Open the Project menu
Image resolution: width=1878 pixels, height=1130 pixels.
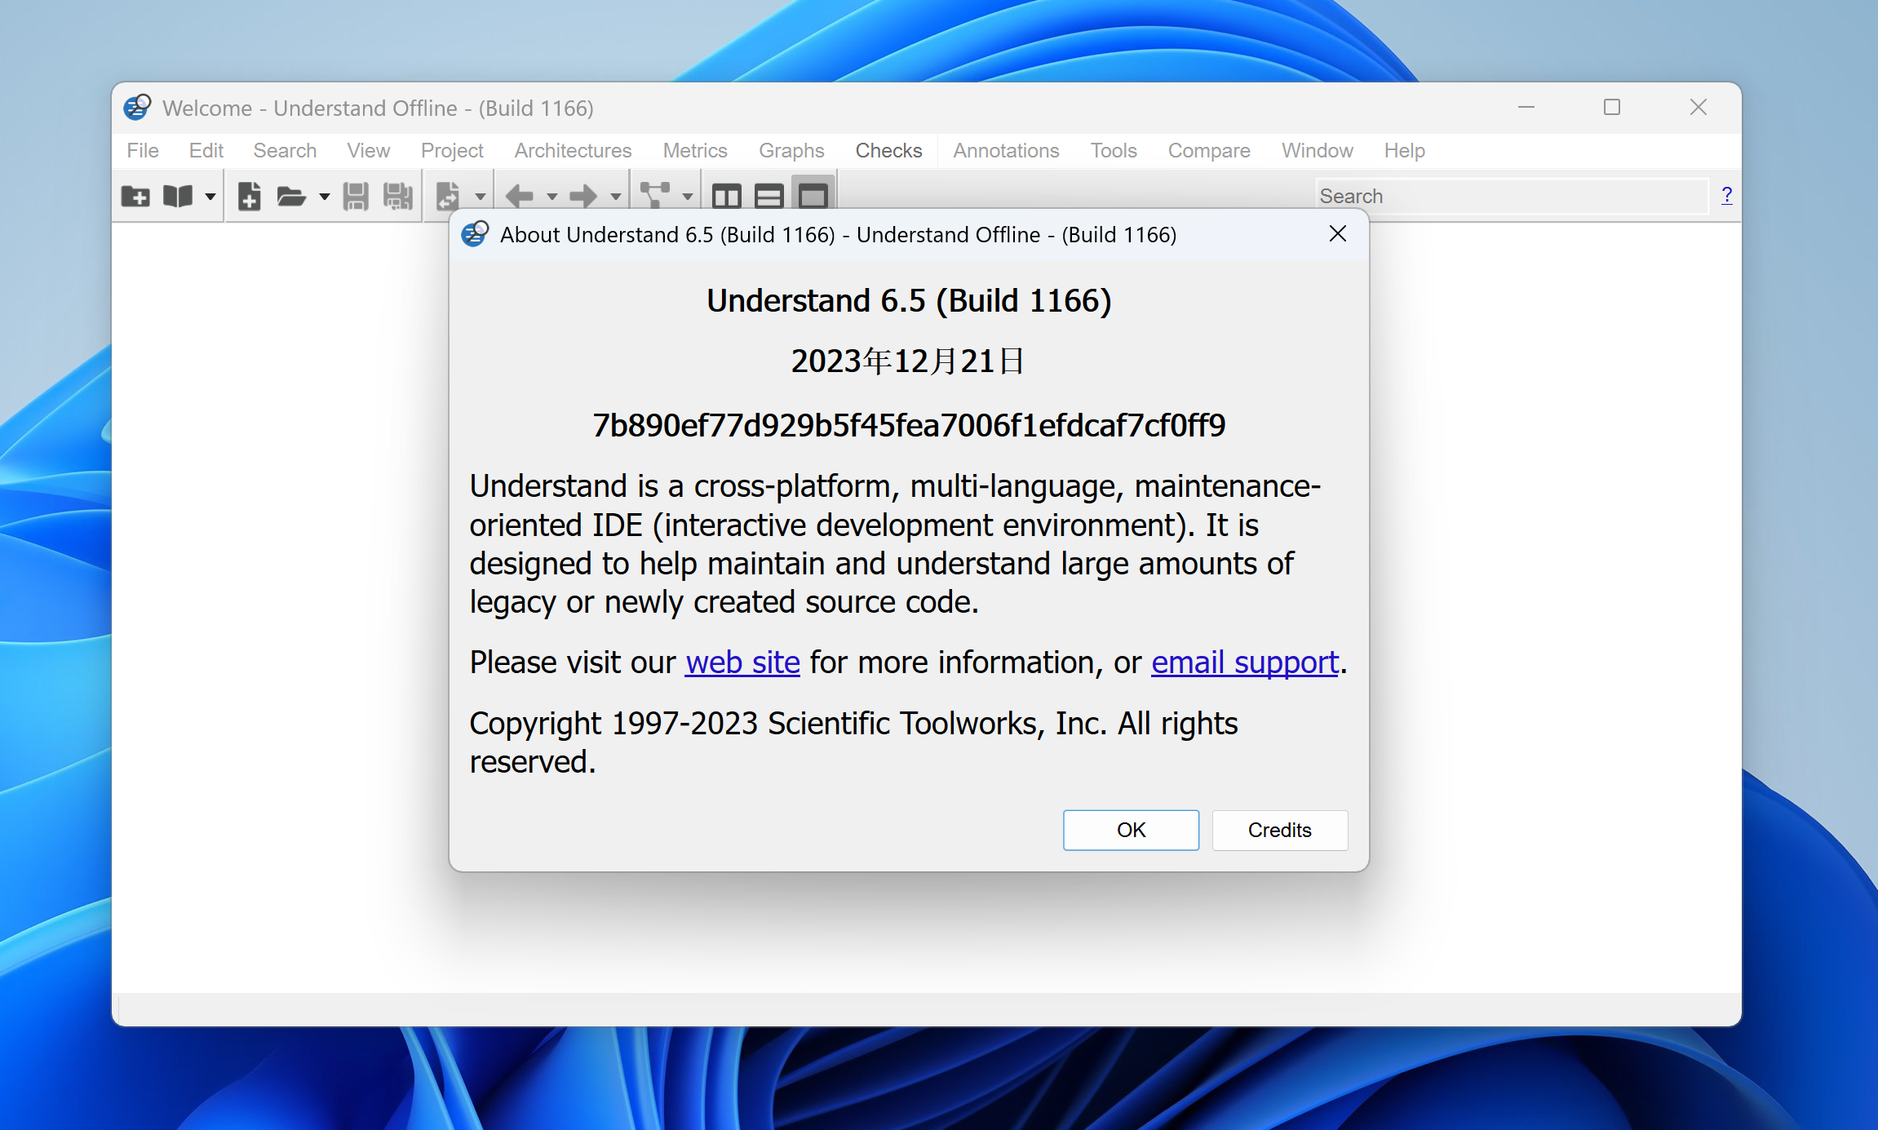click(x=452, y=150)
